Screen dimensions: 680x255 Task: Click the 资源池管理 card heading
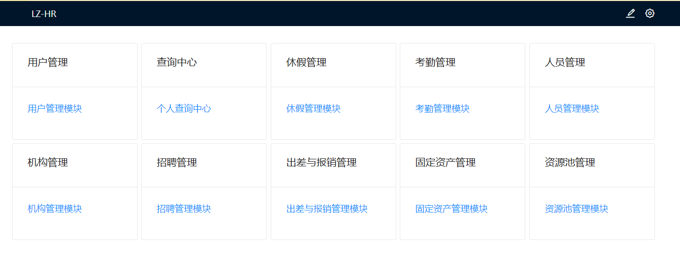pos(570,163)
